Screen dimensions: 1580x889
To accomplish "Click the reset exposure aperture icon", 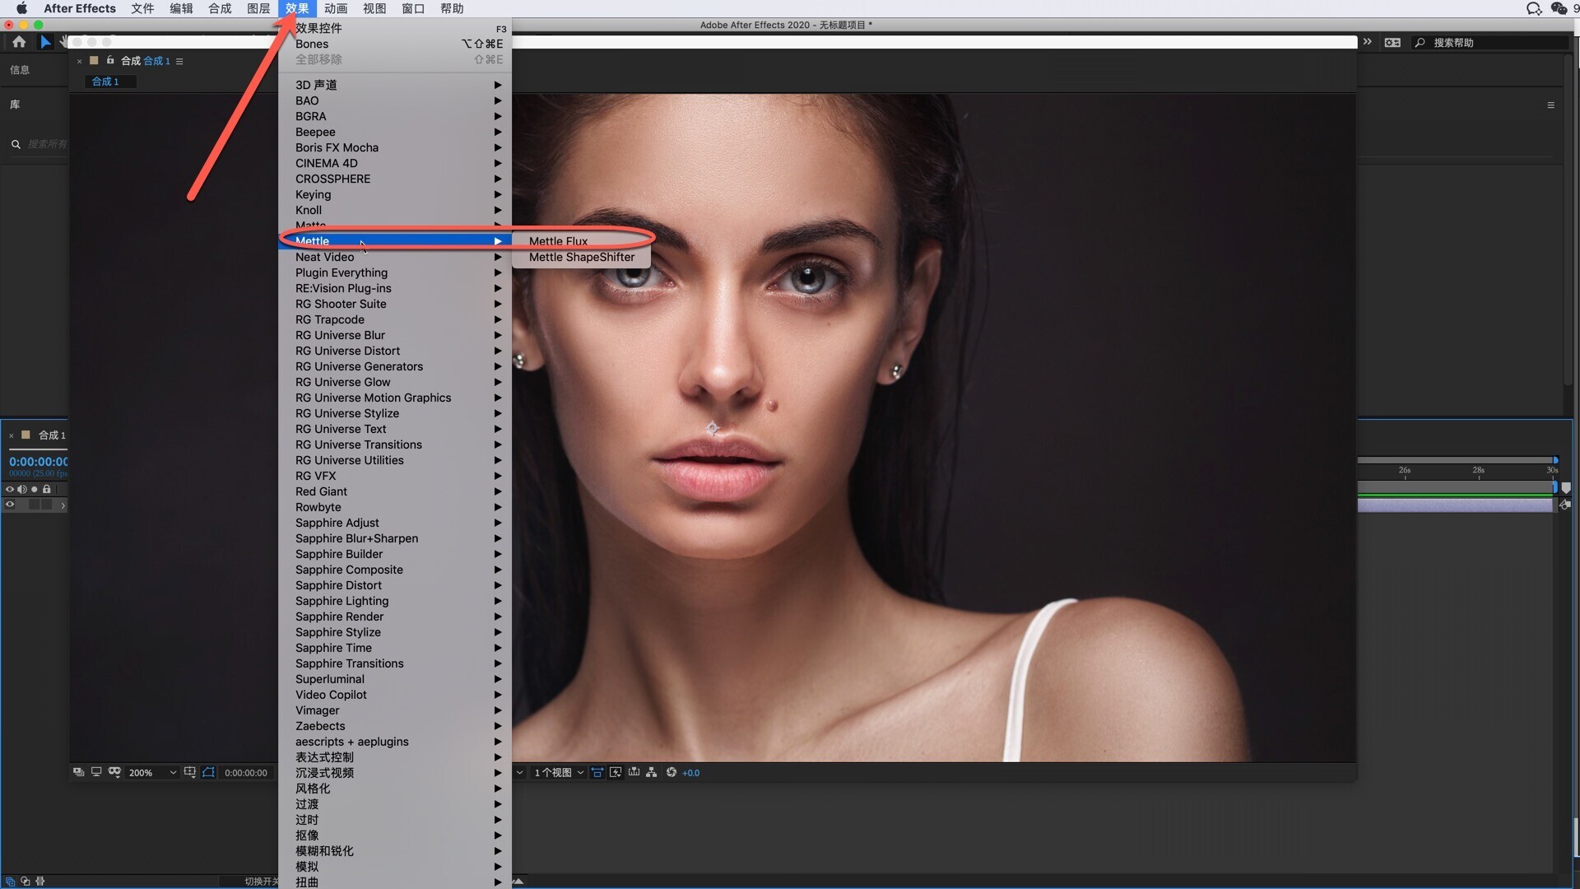I will coord(671,772).
